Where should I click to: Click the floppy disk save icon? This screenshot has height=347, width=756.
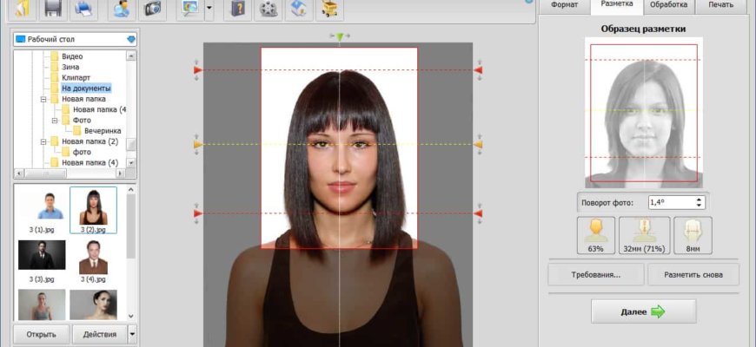52,10
